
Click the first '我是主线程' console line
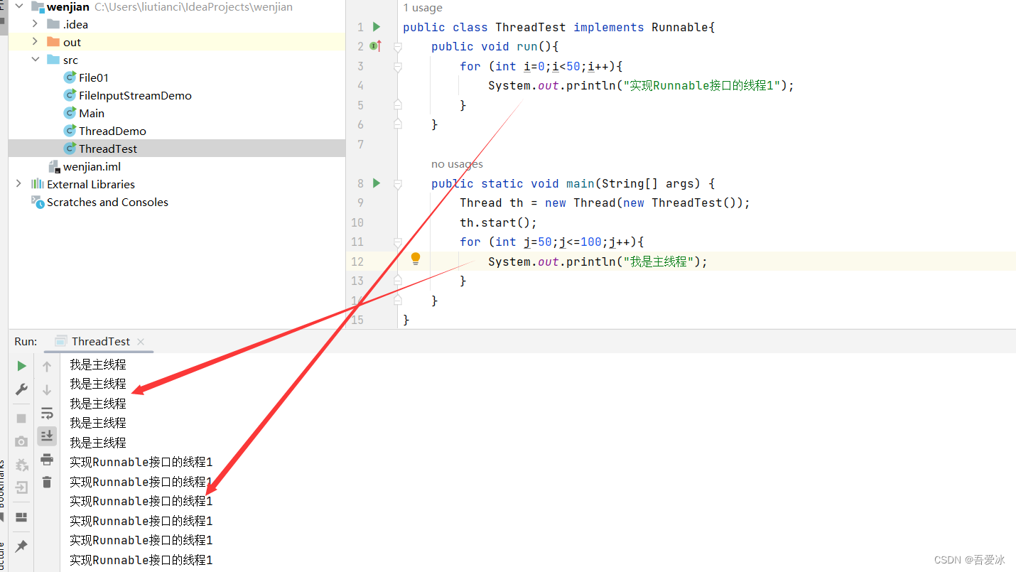tap(97, 365)
